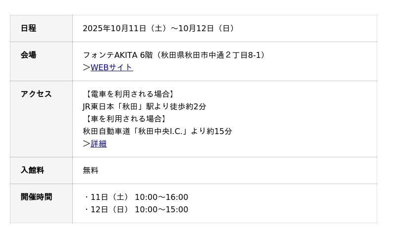Click the 2025年10月11日 date text
Image resolution: width=396 pixels, height=238 pixels.
click(x=114, y=28)
